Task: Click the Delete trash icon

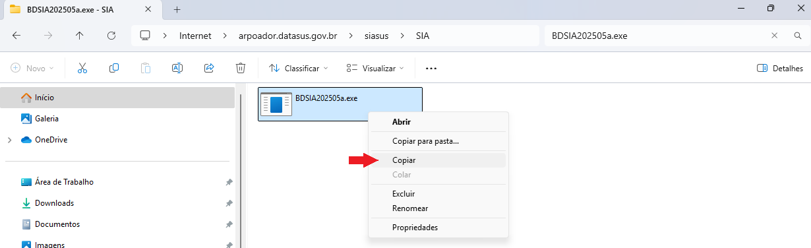Action: click(241, 68)
